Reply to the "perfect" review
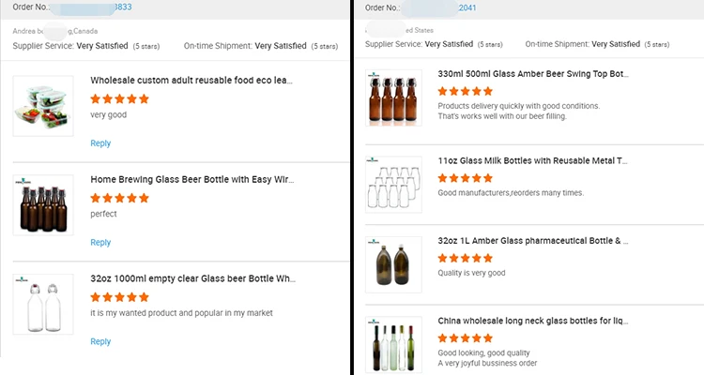Screen dimensions: 704x375 [x=100, y=243]
